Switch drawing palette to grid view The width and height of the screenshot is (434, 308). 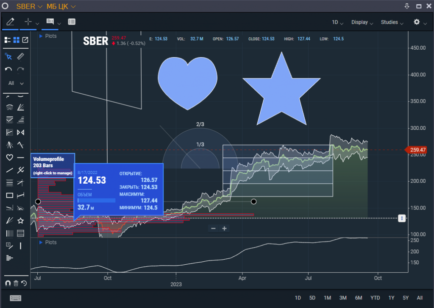pyautogui.click(x=17, y=40)
